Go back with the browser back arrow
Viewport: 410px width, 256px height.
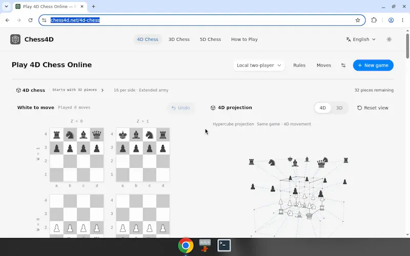[7, 20]
